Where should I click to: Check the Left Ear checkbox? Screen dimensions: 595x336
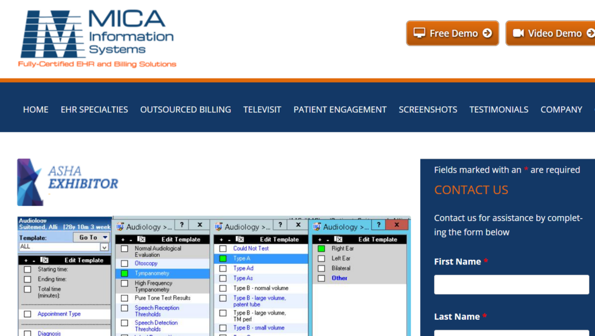pos(321,258)
